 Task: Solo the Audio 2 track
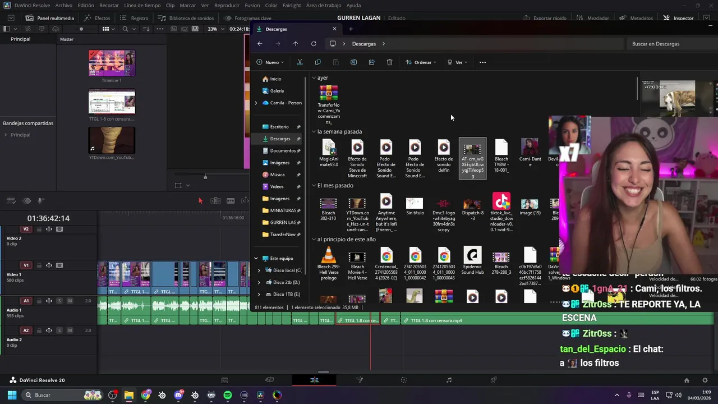59,330
